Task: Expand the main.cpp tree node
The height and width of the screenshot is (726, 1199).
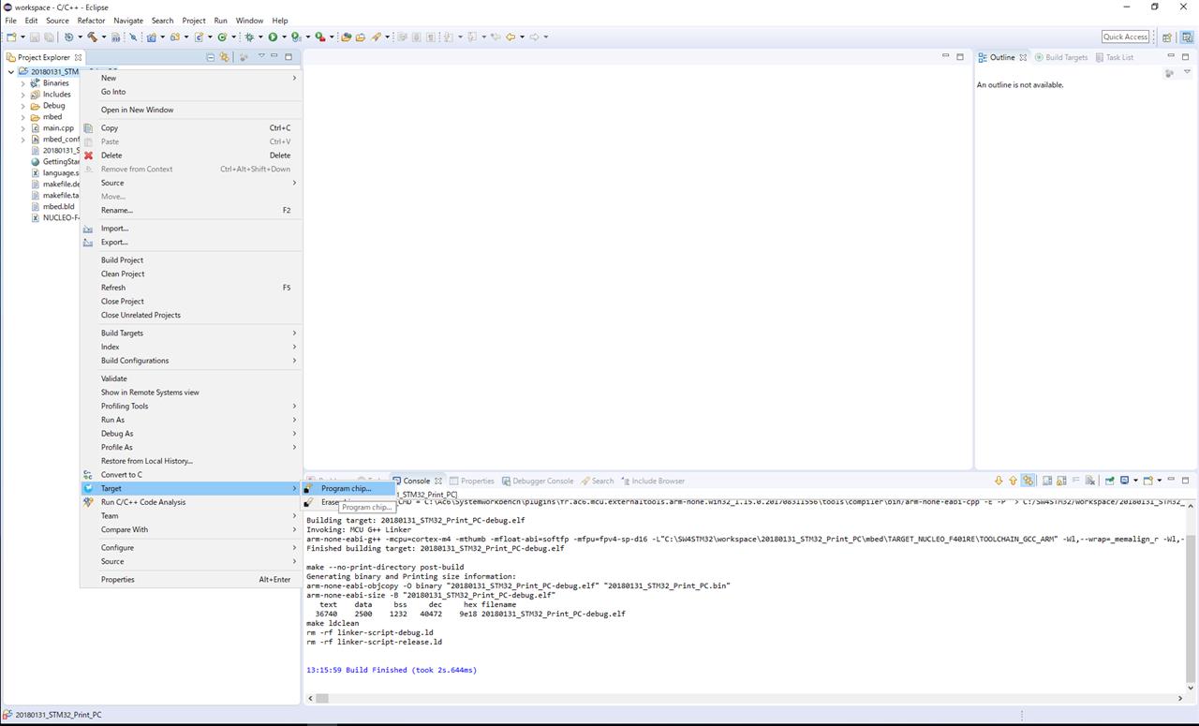Action: [x=23, y=128]
